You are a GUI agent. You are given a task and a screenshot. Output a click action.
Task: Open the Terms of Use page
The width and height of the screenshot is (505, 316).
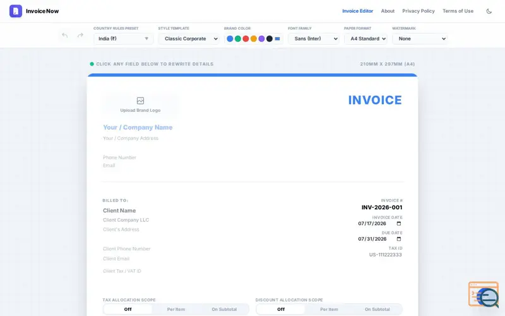(x=458, y=11)
